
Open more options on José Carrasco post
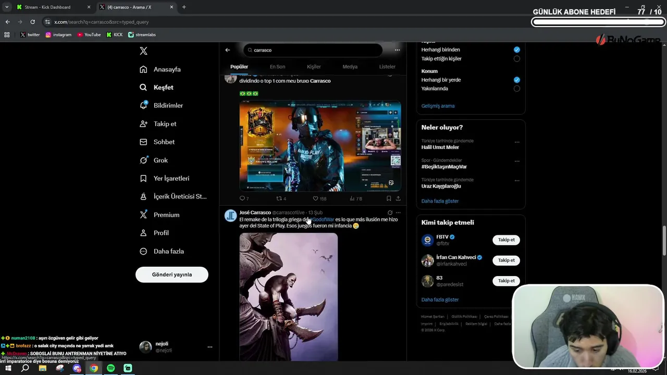[x=398, y=213]
